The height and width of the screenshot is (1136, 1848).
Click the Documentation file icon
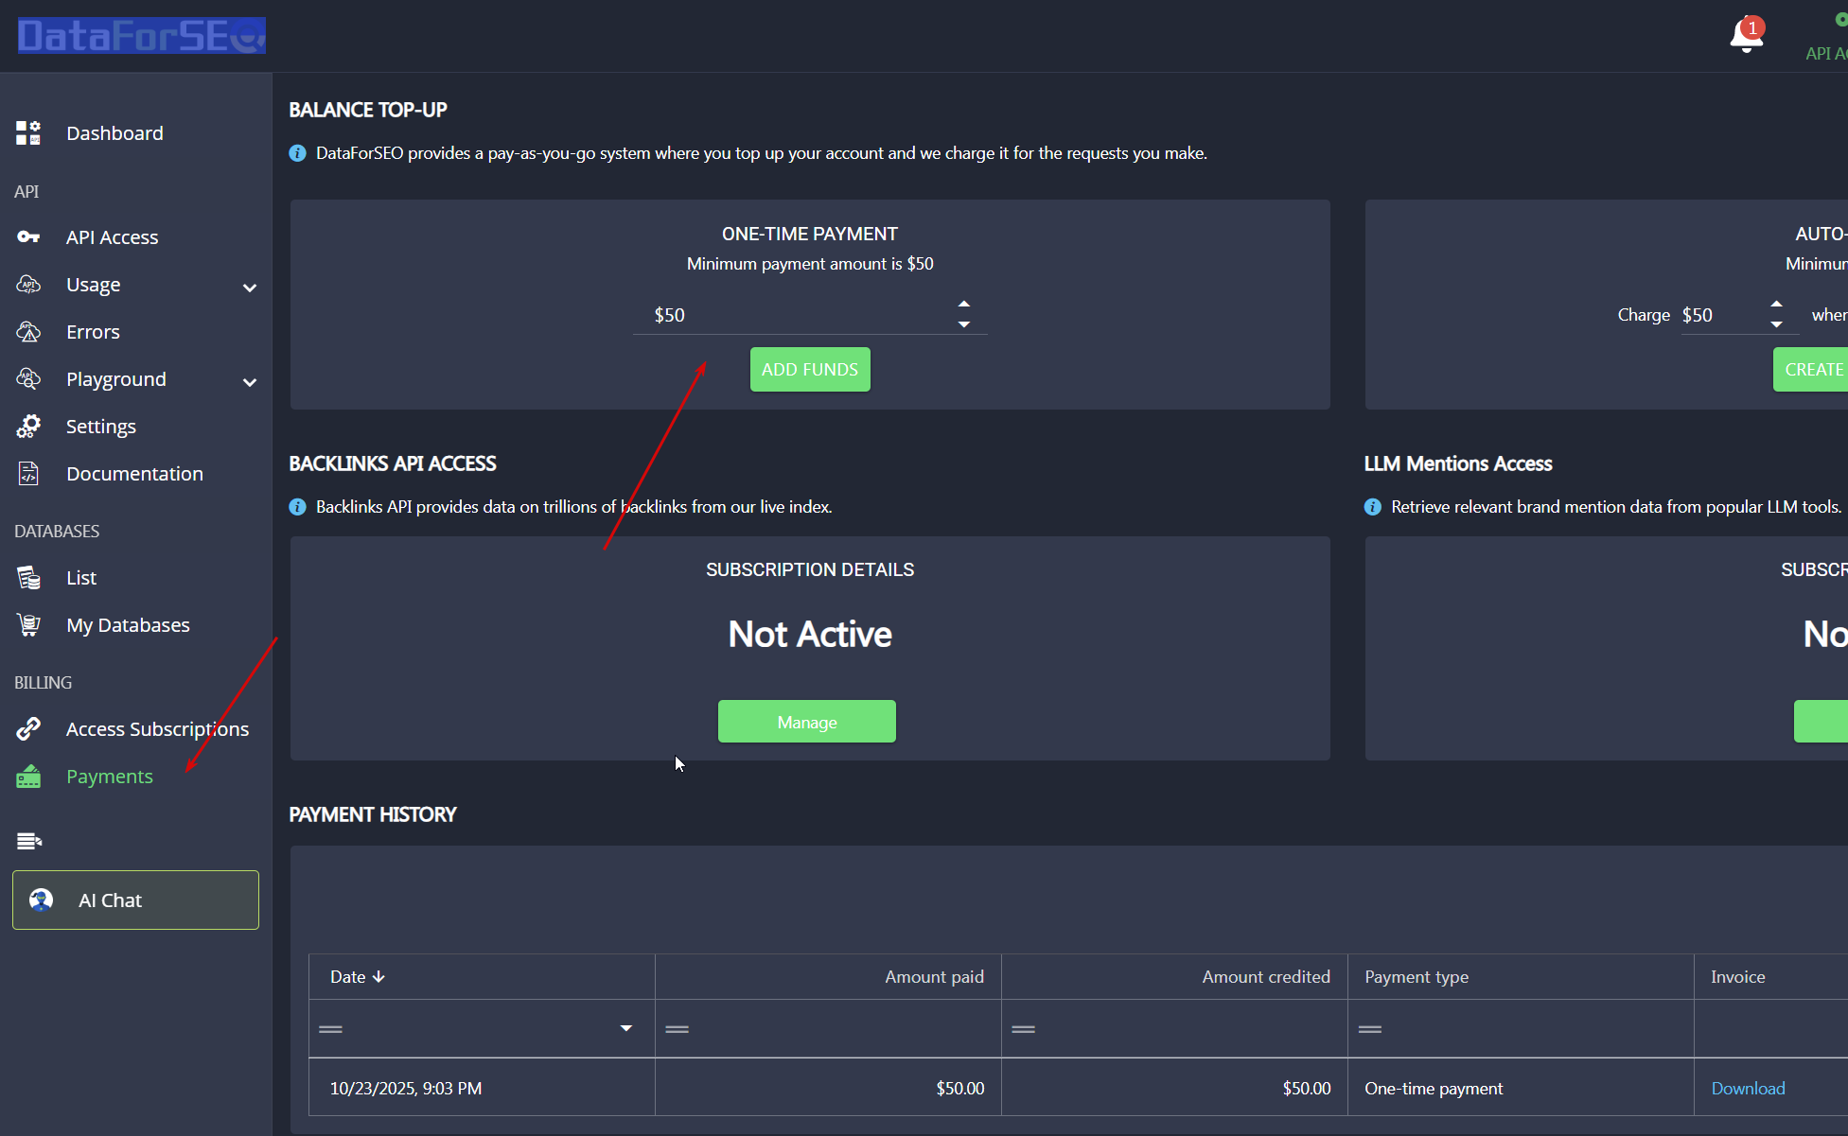[28, 474]
